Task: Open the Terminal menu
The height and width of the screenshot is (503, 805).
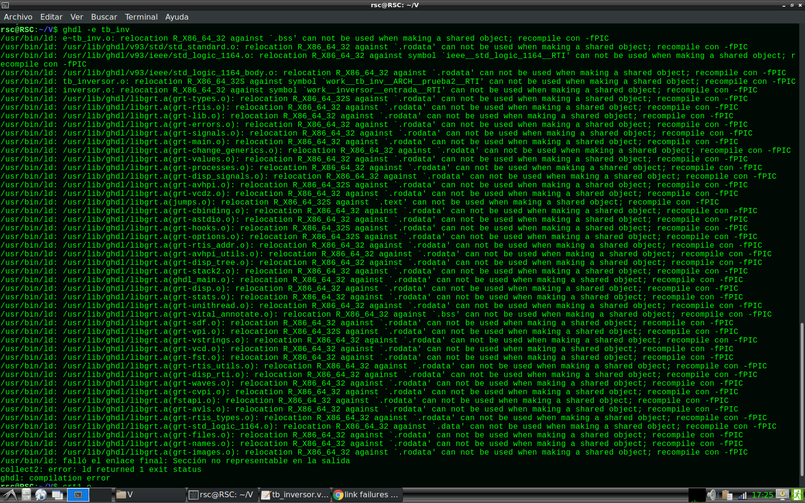Action: click(141, 17)
